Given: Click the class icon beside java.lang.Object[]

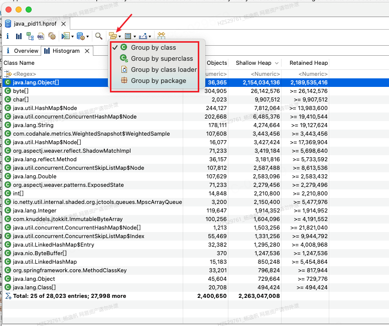Looking at the screenshot, I should [x=8, y=82].
